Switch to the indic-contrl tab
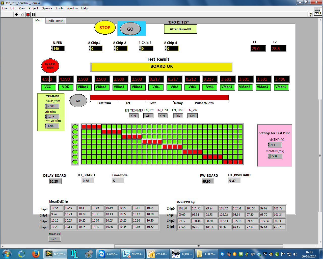This screenshot has width=323, height=259. pyautogui.click(x=56, y=21)
